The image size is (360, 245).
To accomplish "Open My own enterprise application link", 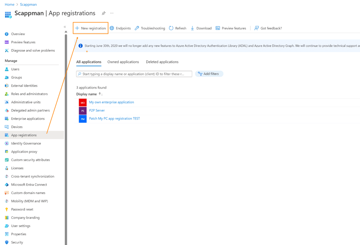I will (x=111, y=102).
